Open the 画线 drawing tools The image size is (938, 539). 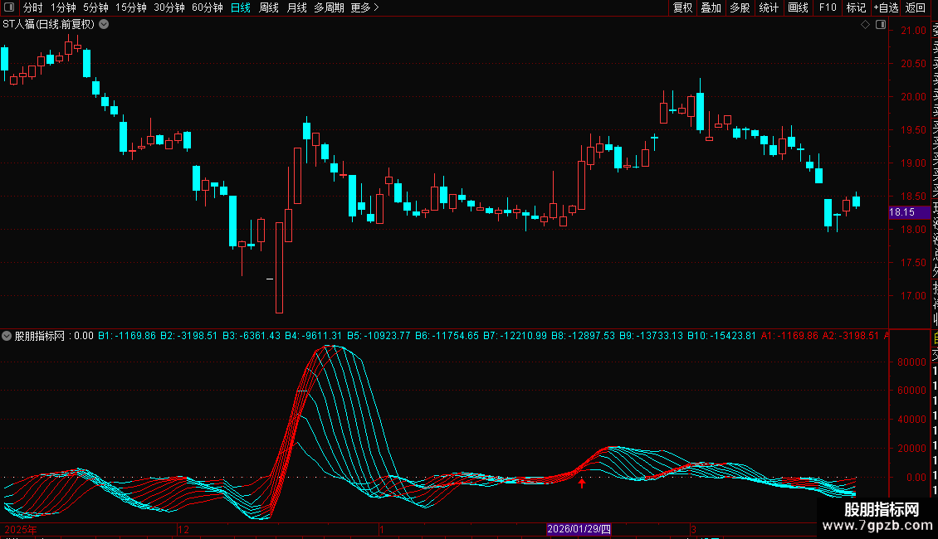coord(798,7)
